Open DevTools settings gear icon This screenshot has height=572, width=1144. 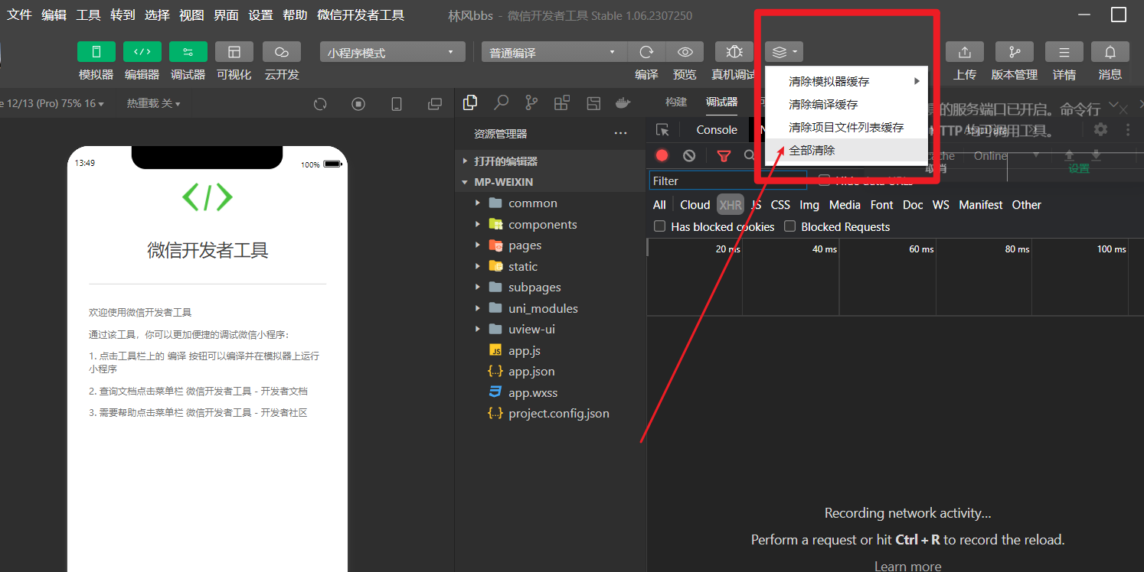1100,129
